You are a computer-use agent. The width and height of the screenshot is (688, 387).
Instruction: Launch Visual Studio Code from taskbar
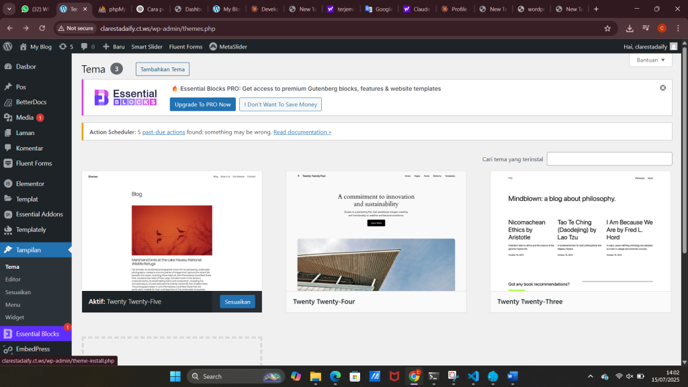click(472, 376)
